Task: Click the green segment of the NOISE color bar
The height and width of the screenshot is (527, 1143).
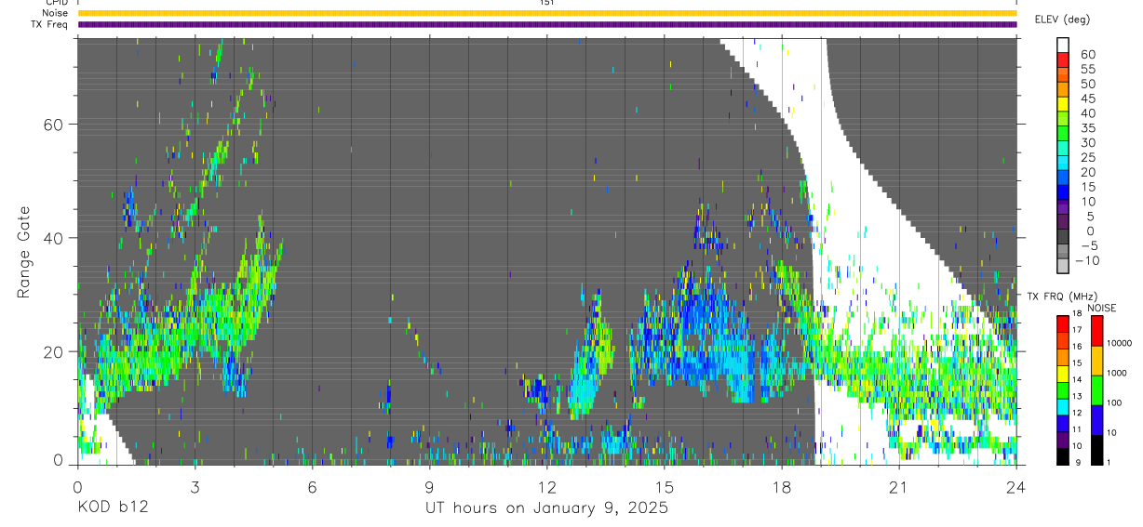Action: (x=1096, y=389)
